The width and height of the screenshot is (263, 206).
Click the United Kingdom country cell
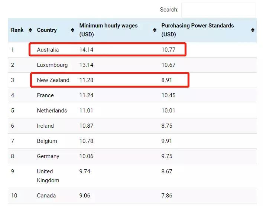(48, 176)
